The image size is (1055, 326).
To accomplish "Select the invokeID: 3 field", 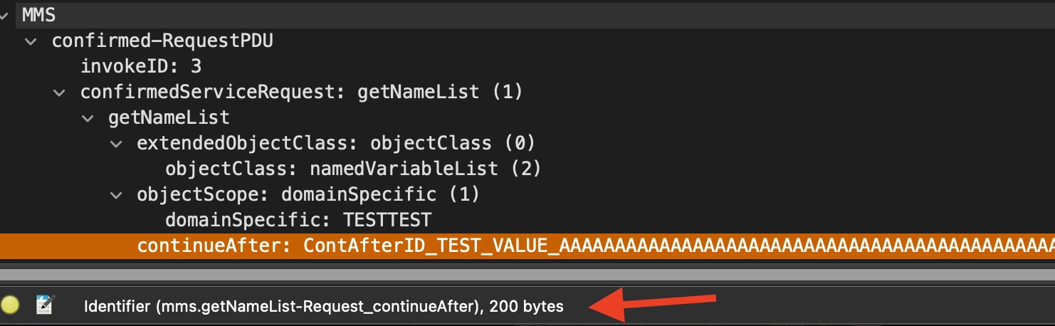I will coord(141,66).
